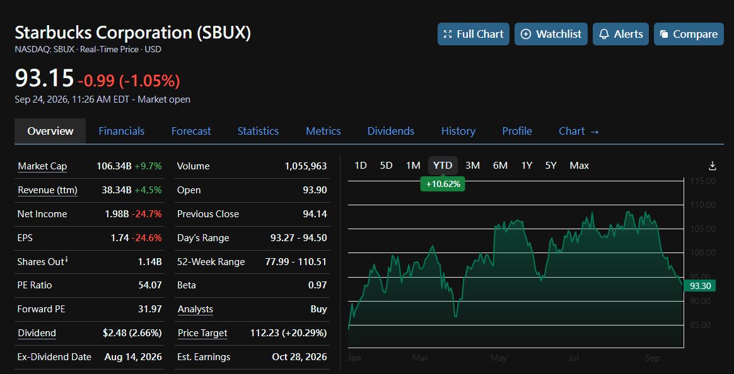This screenshot has height=374, width=734.
Task: Switch to the Overview tab
Action: point(50,131)
